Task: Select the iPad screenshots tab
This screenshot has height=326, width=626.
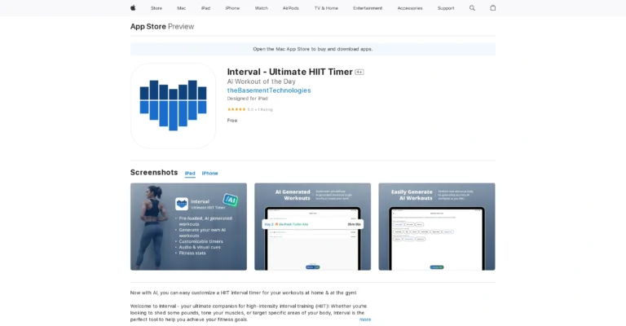Action: pyautogui.click(x=190, y=174)
